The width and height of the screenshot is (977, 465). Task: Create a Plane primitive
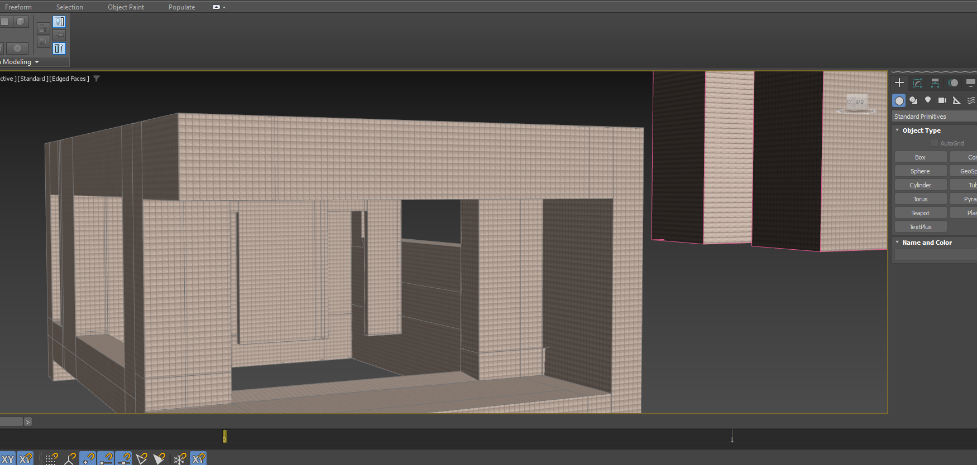pos(964,213)
